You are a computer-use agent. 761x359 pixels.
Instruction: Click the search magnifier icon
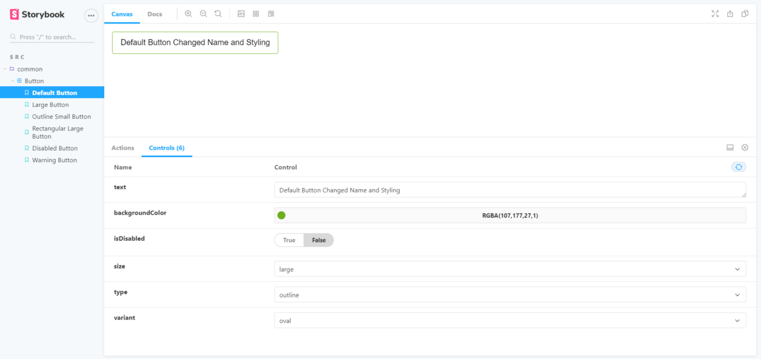tap(13, 37)
